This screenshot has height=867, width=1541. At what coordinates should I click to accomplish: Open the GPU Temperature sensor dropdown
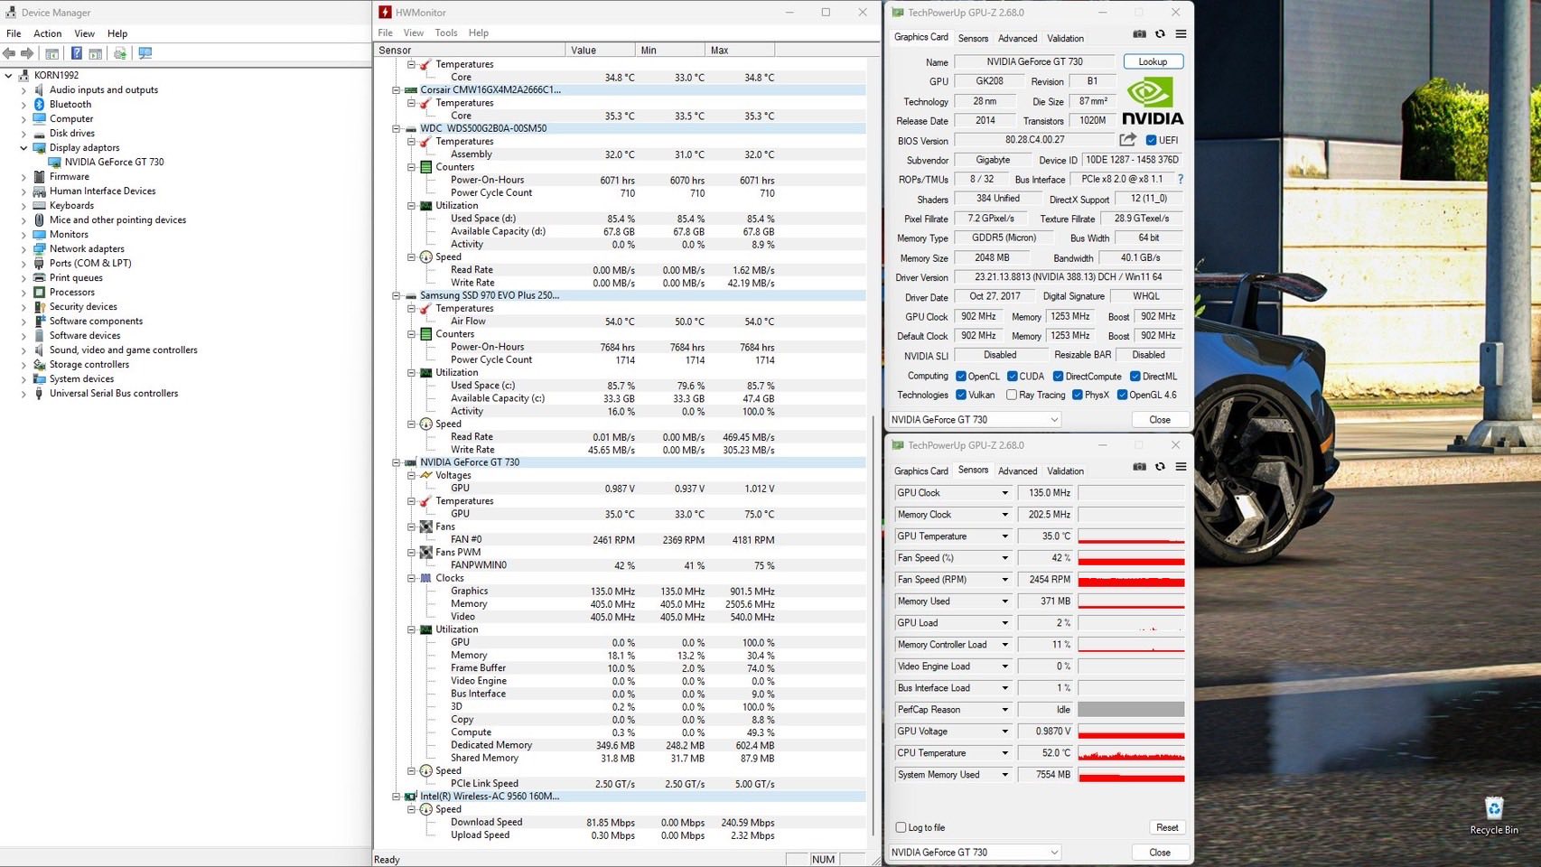[1004, 536]
